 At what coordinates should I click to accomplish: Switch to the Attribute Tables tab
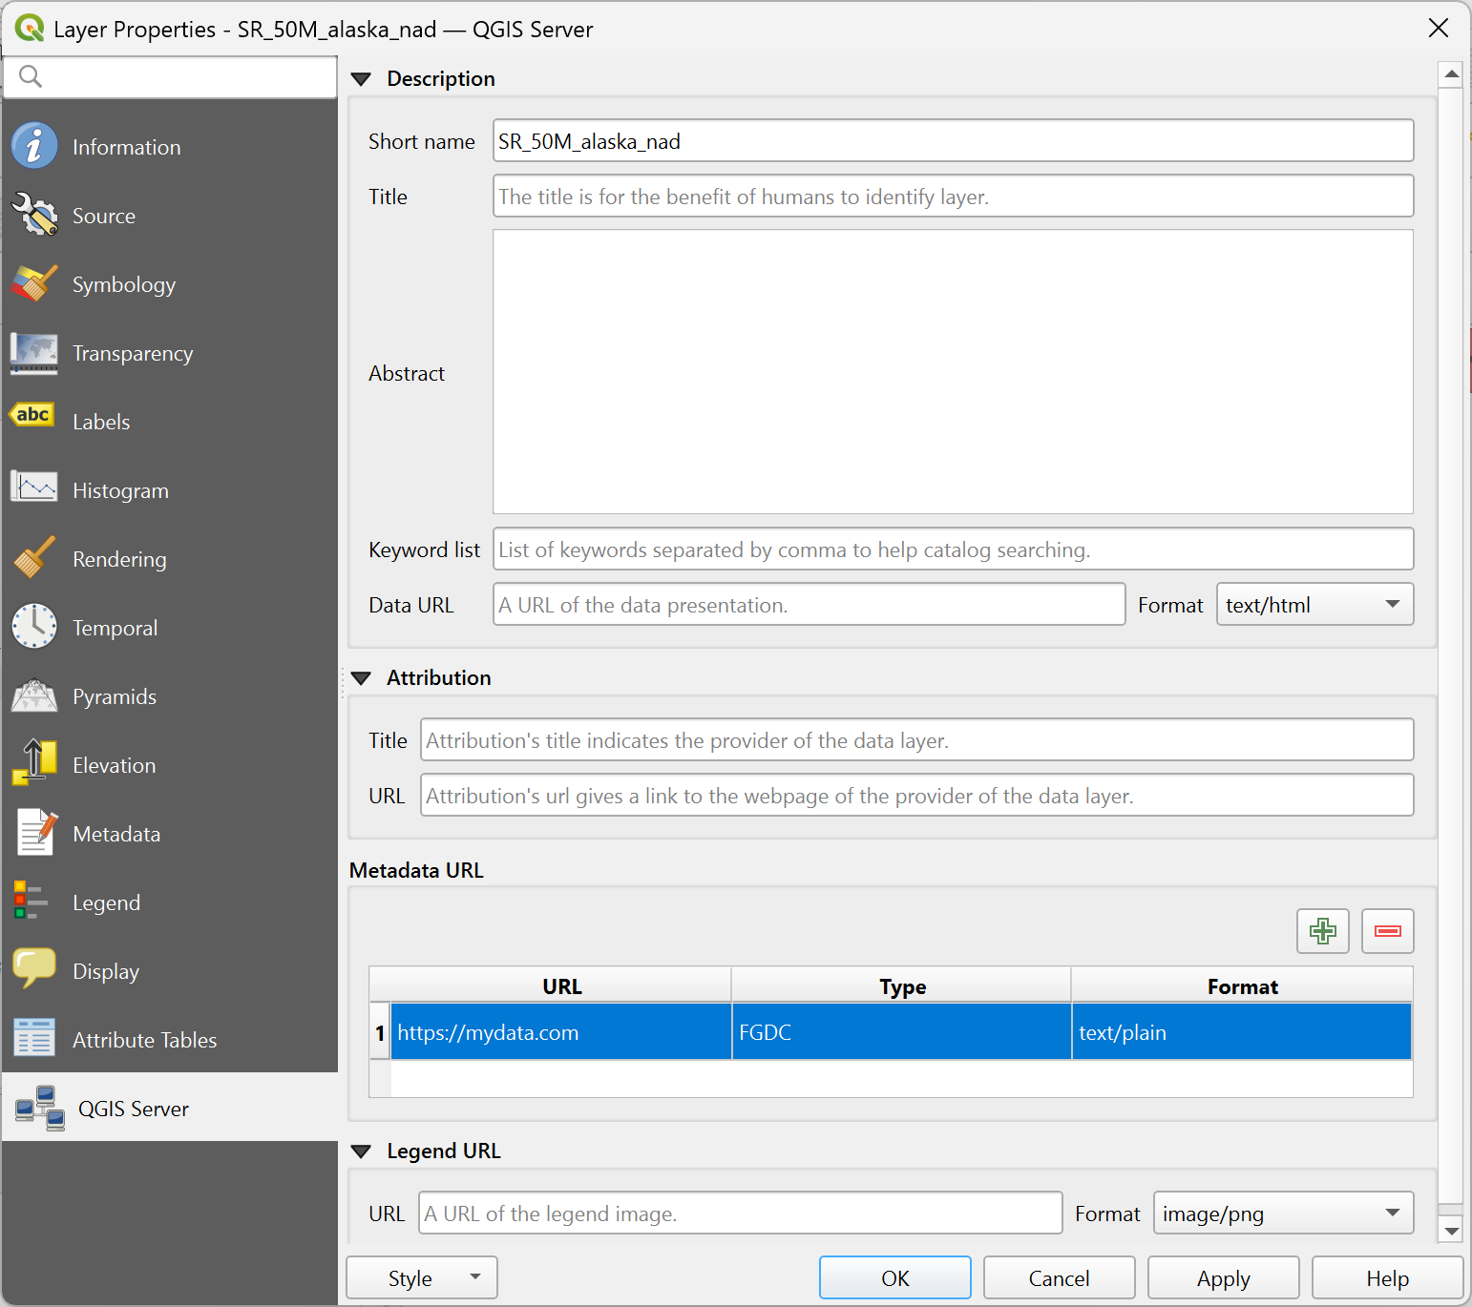pyautogui.click(x=144, y=1040)
